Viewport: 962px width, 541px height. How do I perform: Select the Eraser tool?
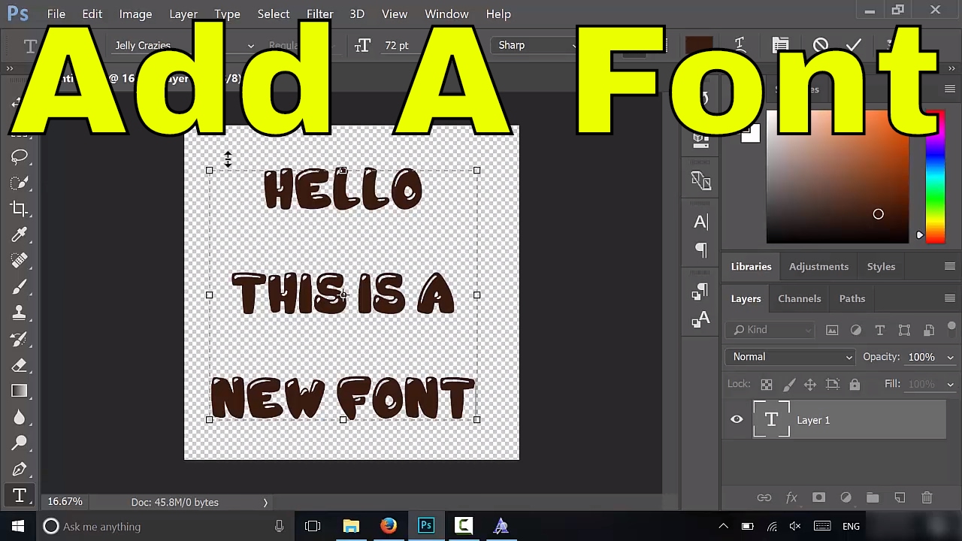point(20,365)
